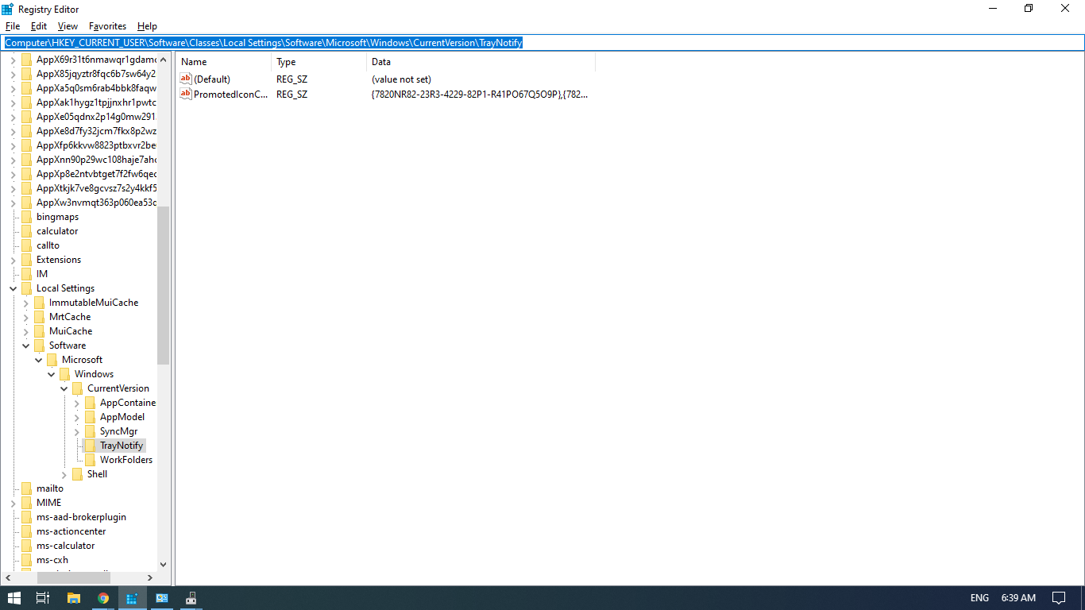Expand the SyncMgr node
The height and width of the screenshot is (610, 1085).
(77, 431)
